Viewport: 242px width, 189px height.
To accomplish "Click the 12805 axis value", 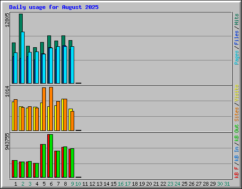I will coord(7,20).
